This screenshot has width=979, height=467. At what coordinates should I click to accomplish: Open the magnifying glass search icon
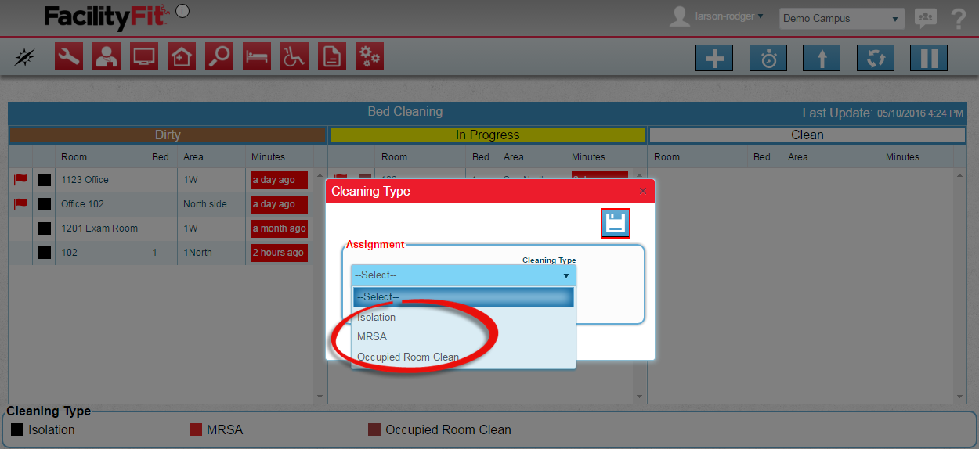tap(219, 57)
